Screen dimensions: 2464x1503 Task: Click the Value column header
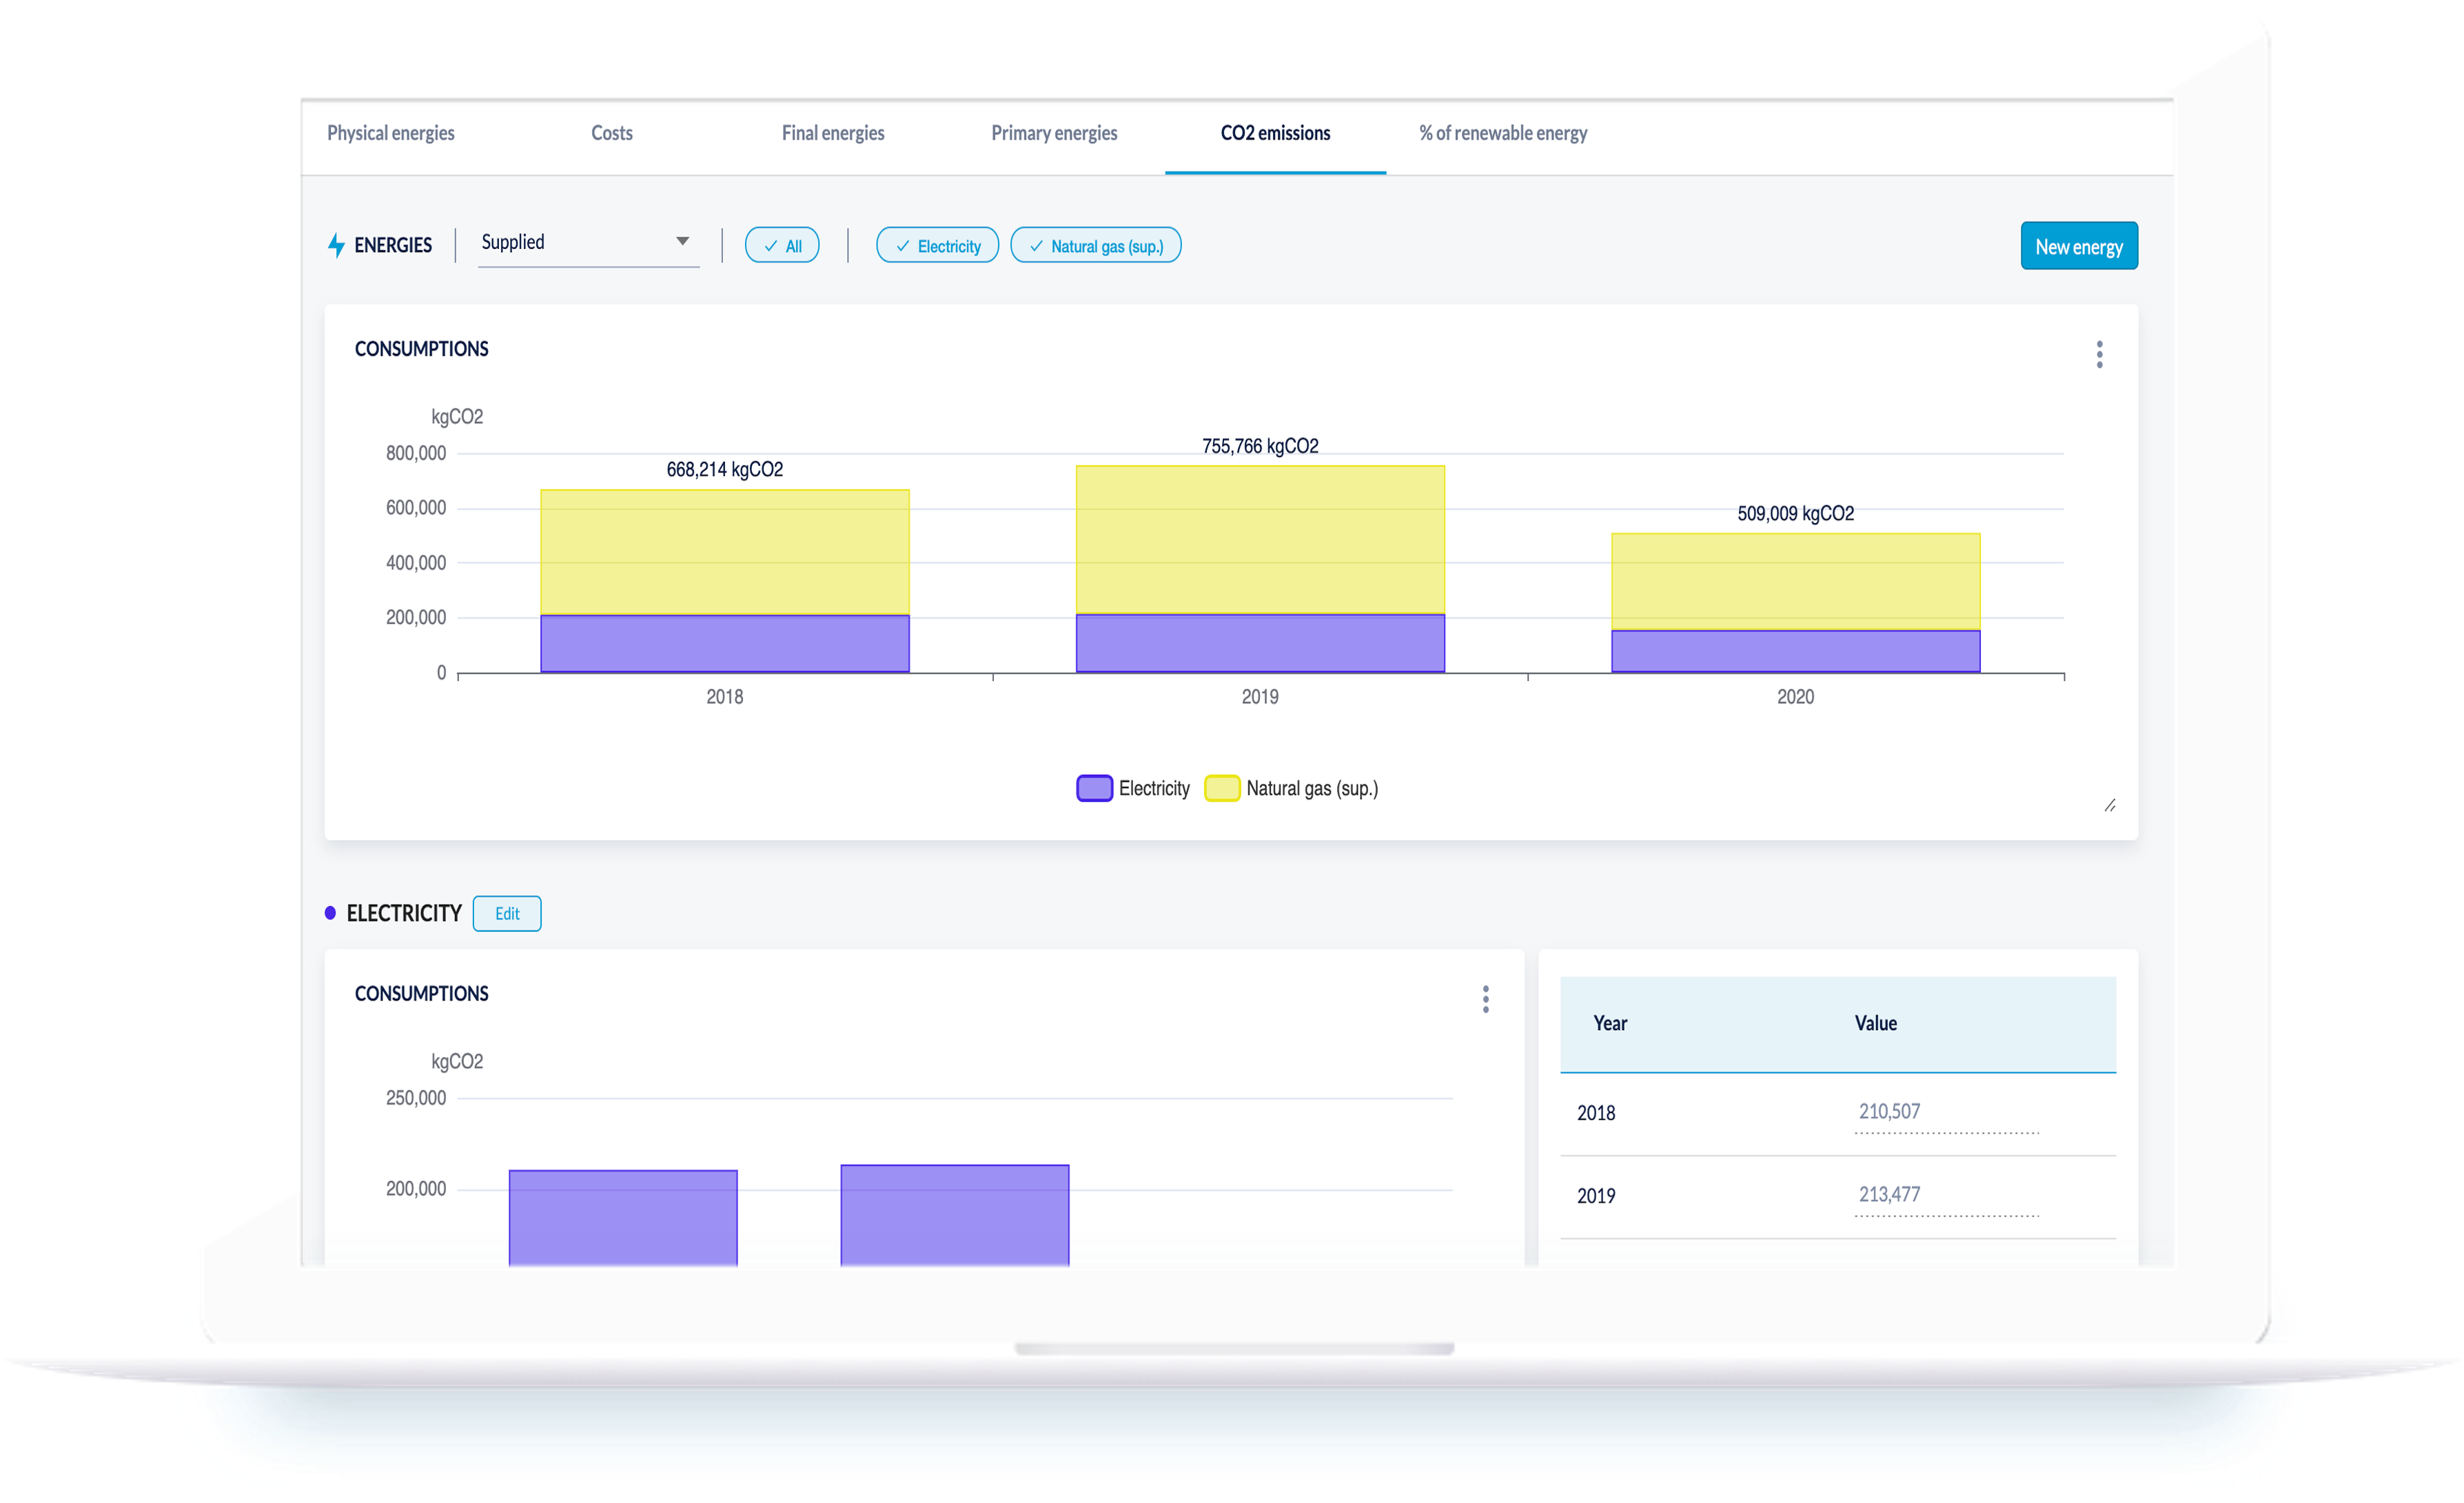click(x=1875, y=1023)
